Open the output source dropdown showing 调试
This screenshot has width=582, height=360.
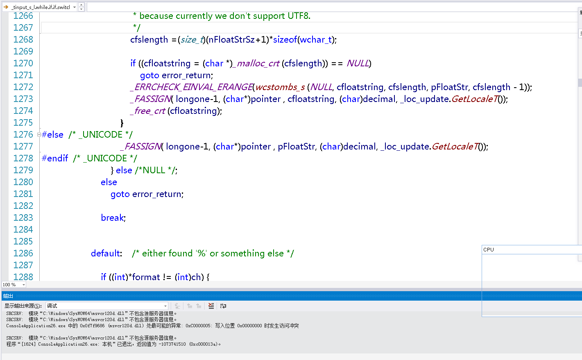tap(107, 306)
